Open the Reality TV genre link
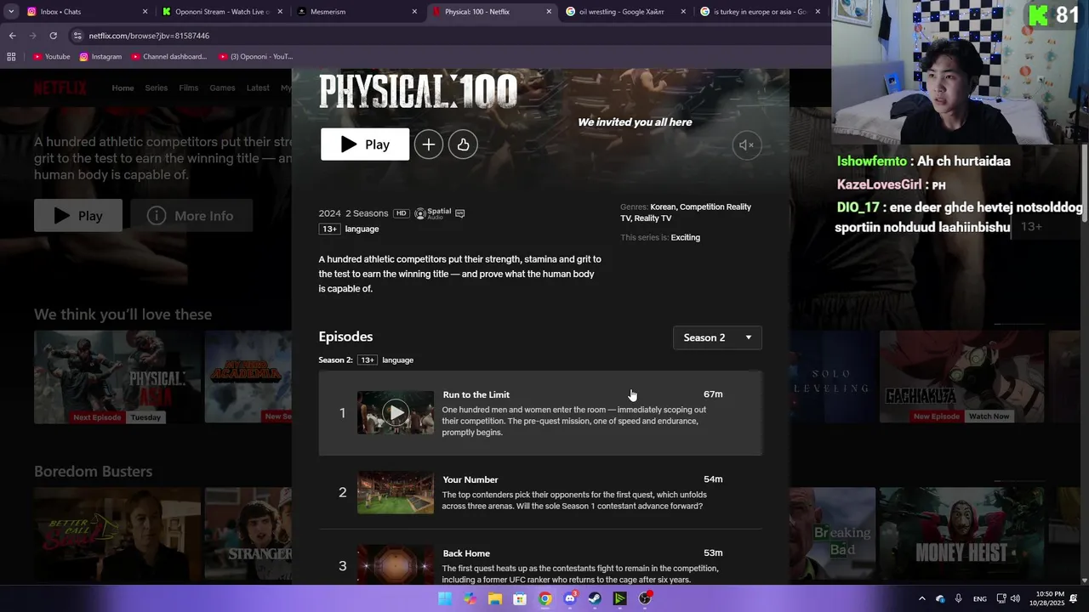The image size is (1089, 612). click(653, 218)
